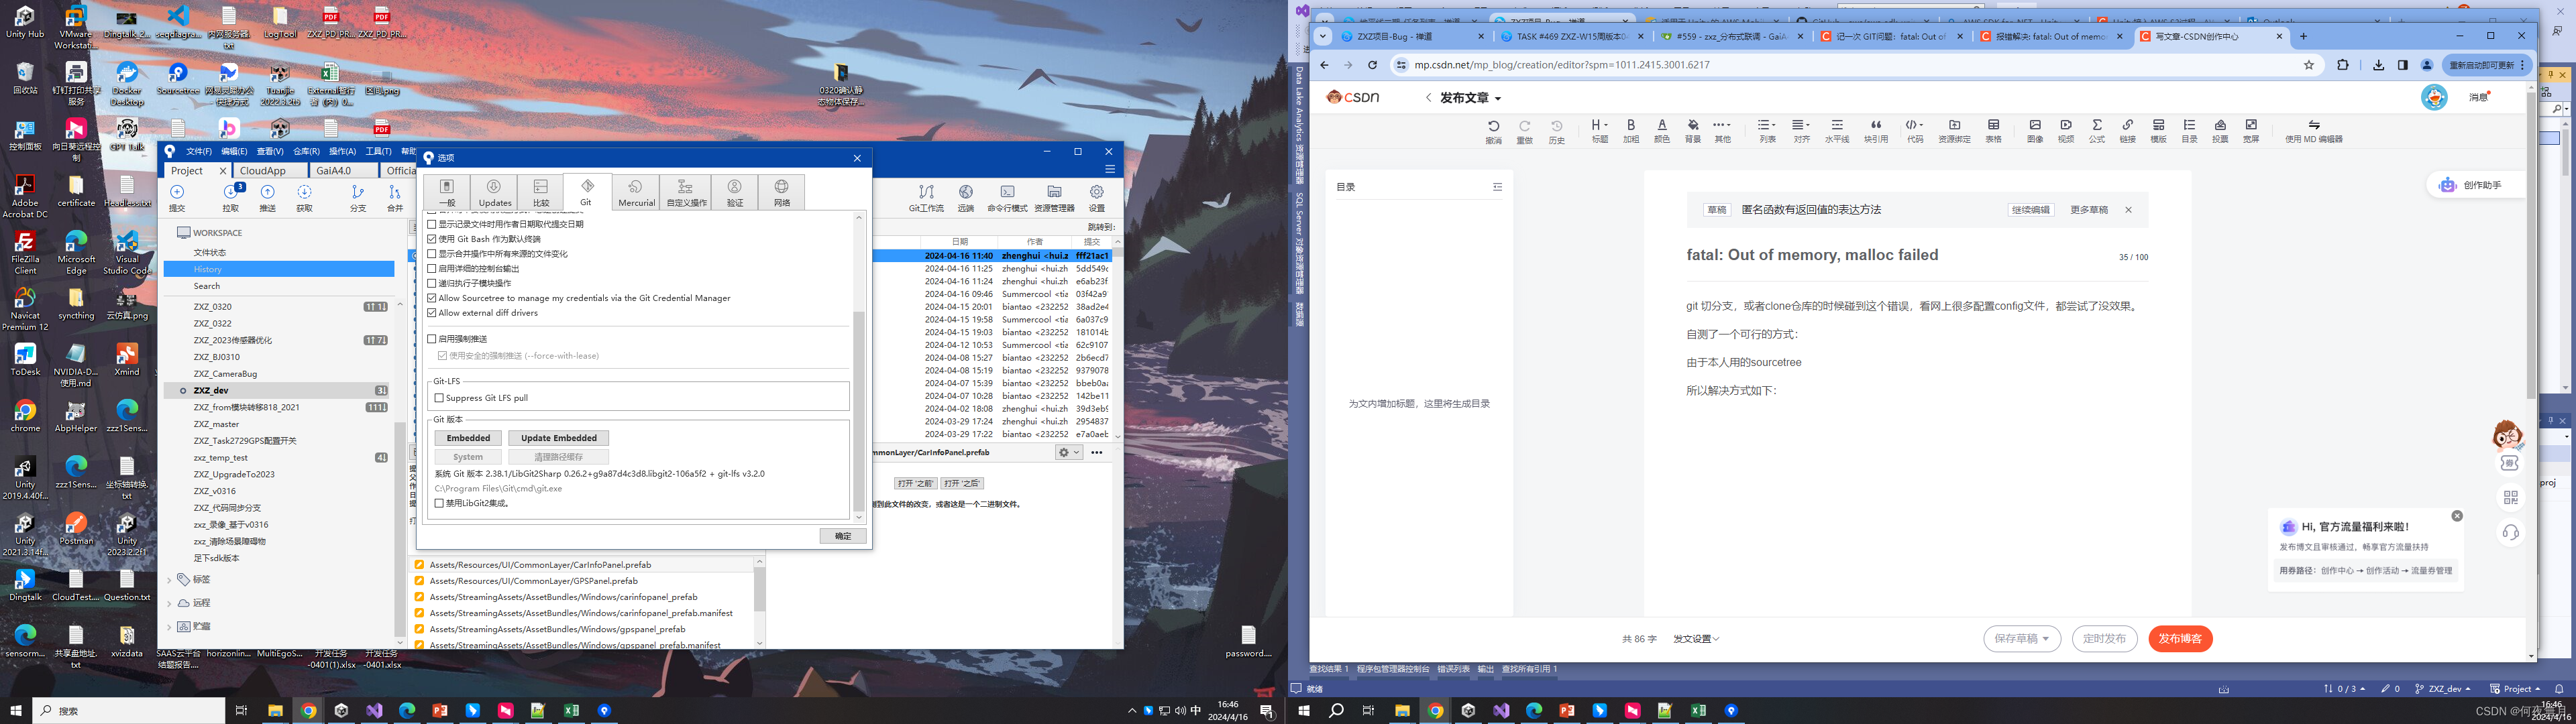Open the 标题 heading dropdown

click(1599, 126)
